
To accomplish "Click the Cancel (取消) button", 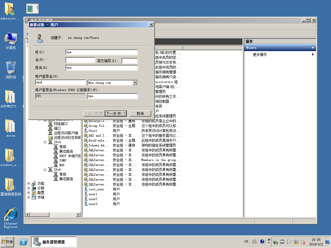I will pos(140,113).
